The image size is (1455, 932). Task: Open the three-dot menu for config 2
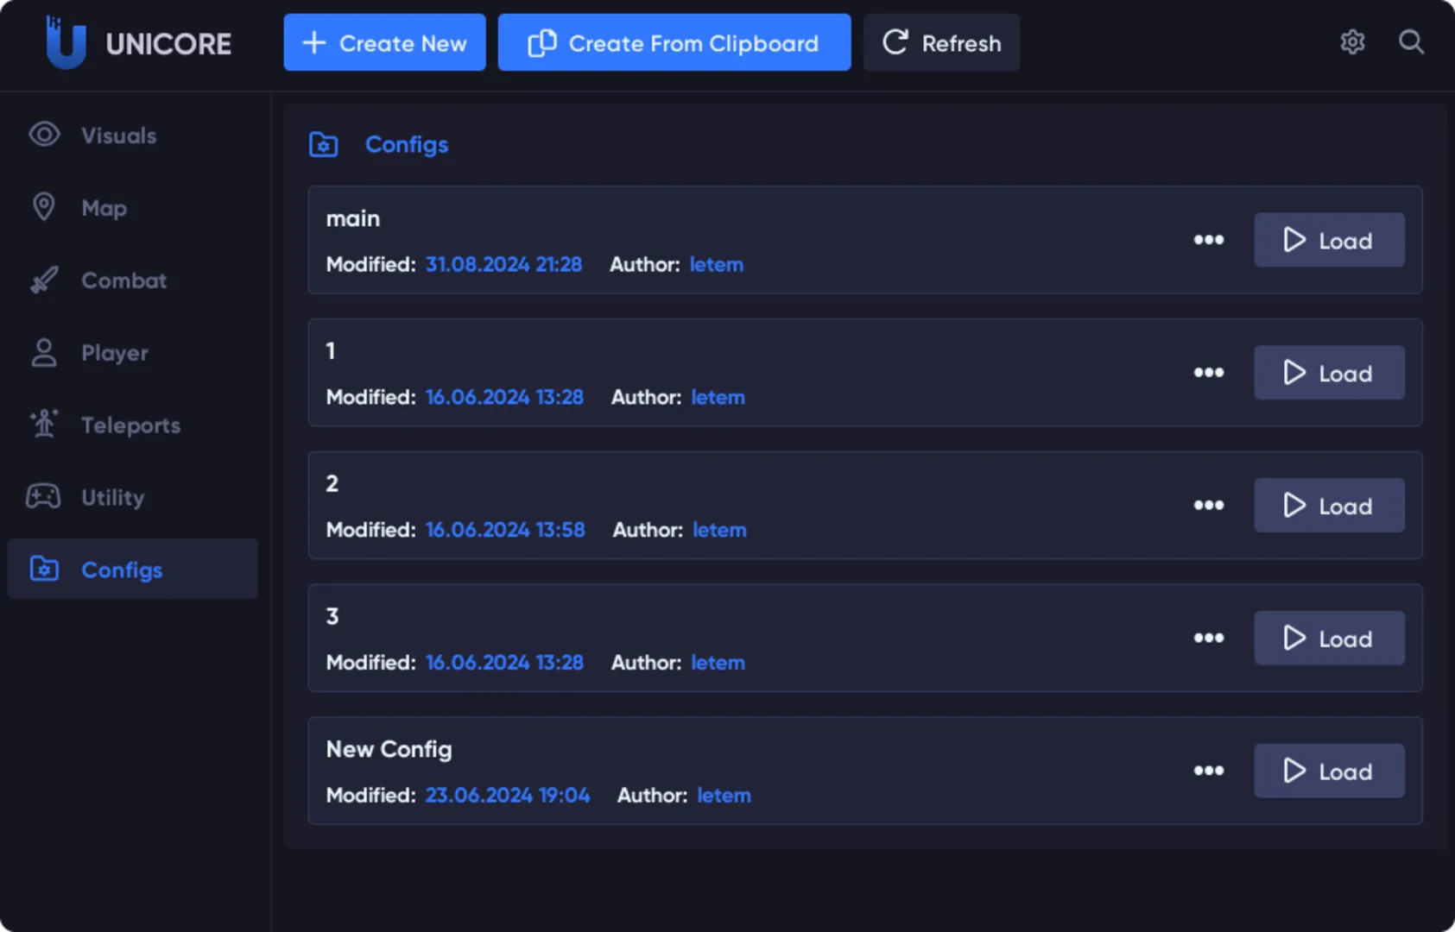tap(1209, 506)
